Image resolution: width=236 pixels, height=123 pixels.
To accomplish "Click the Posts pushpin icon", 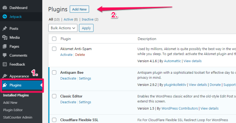I will pyautogui.click(x=5, y=29).
